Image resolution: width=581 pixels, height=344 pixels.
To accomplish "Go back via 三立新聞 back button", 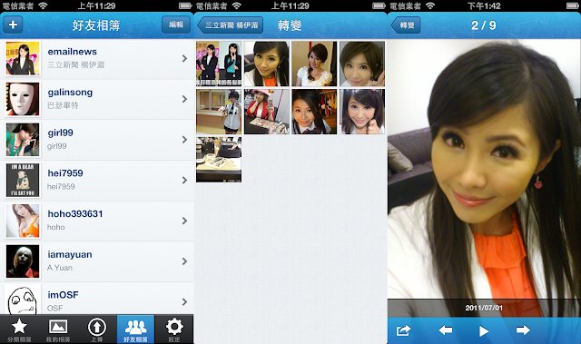I will pos(230,25).
